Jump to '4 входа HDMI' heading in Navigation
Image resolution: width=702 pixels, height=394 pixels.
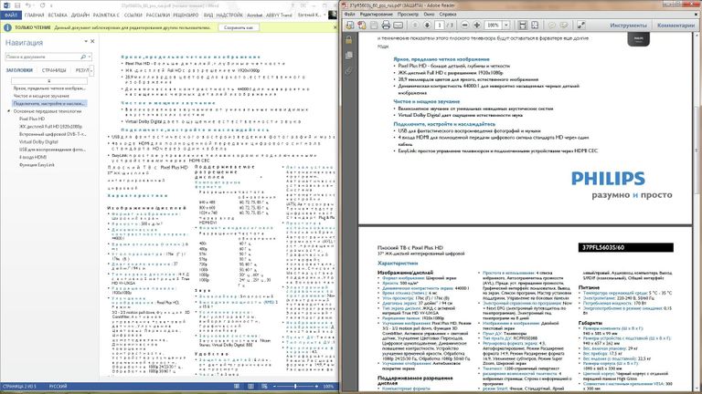[x=33, y=157]
